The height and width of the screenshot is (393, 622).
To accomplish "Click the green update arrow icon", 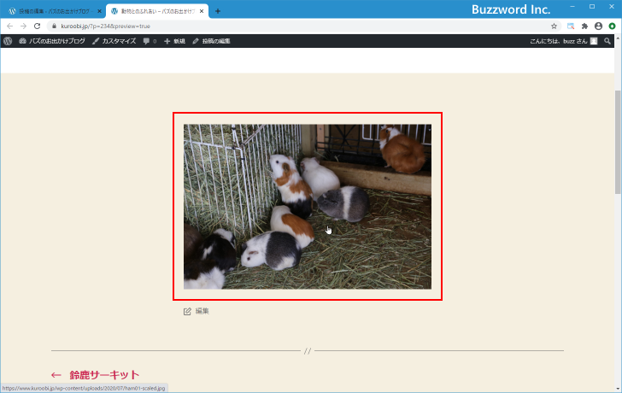I will (612, 26).
